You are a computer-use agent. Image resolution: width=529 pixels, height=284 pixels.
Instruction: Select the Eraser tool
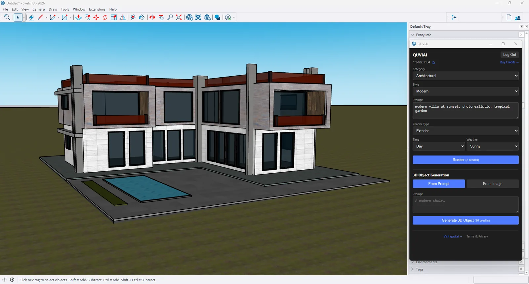(31, 18)
